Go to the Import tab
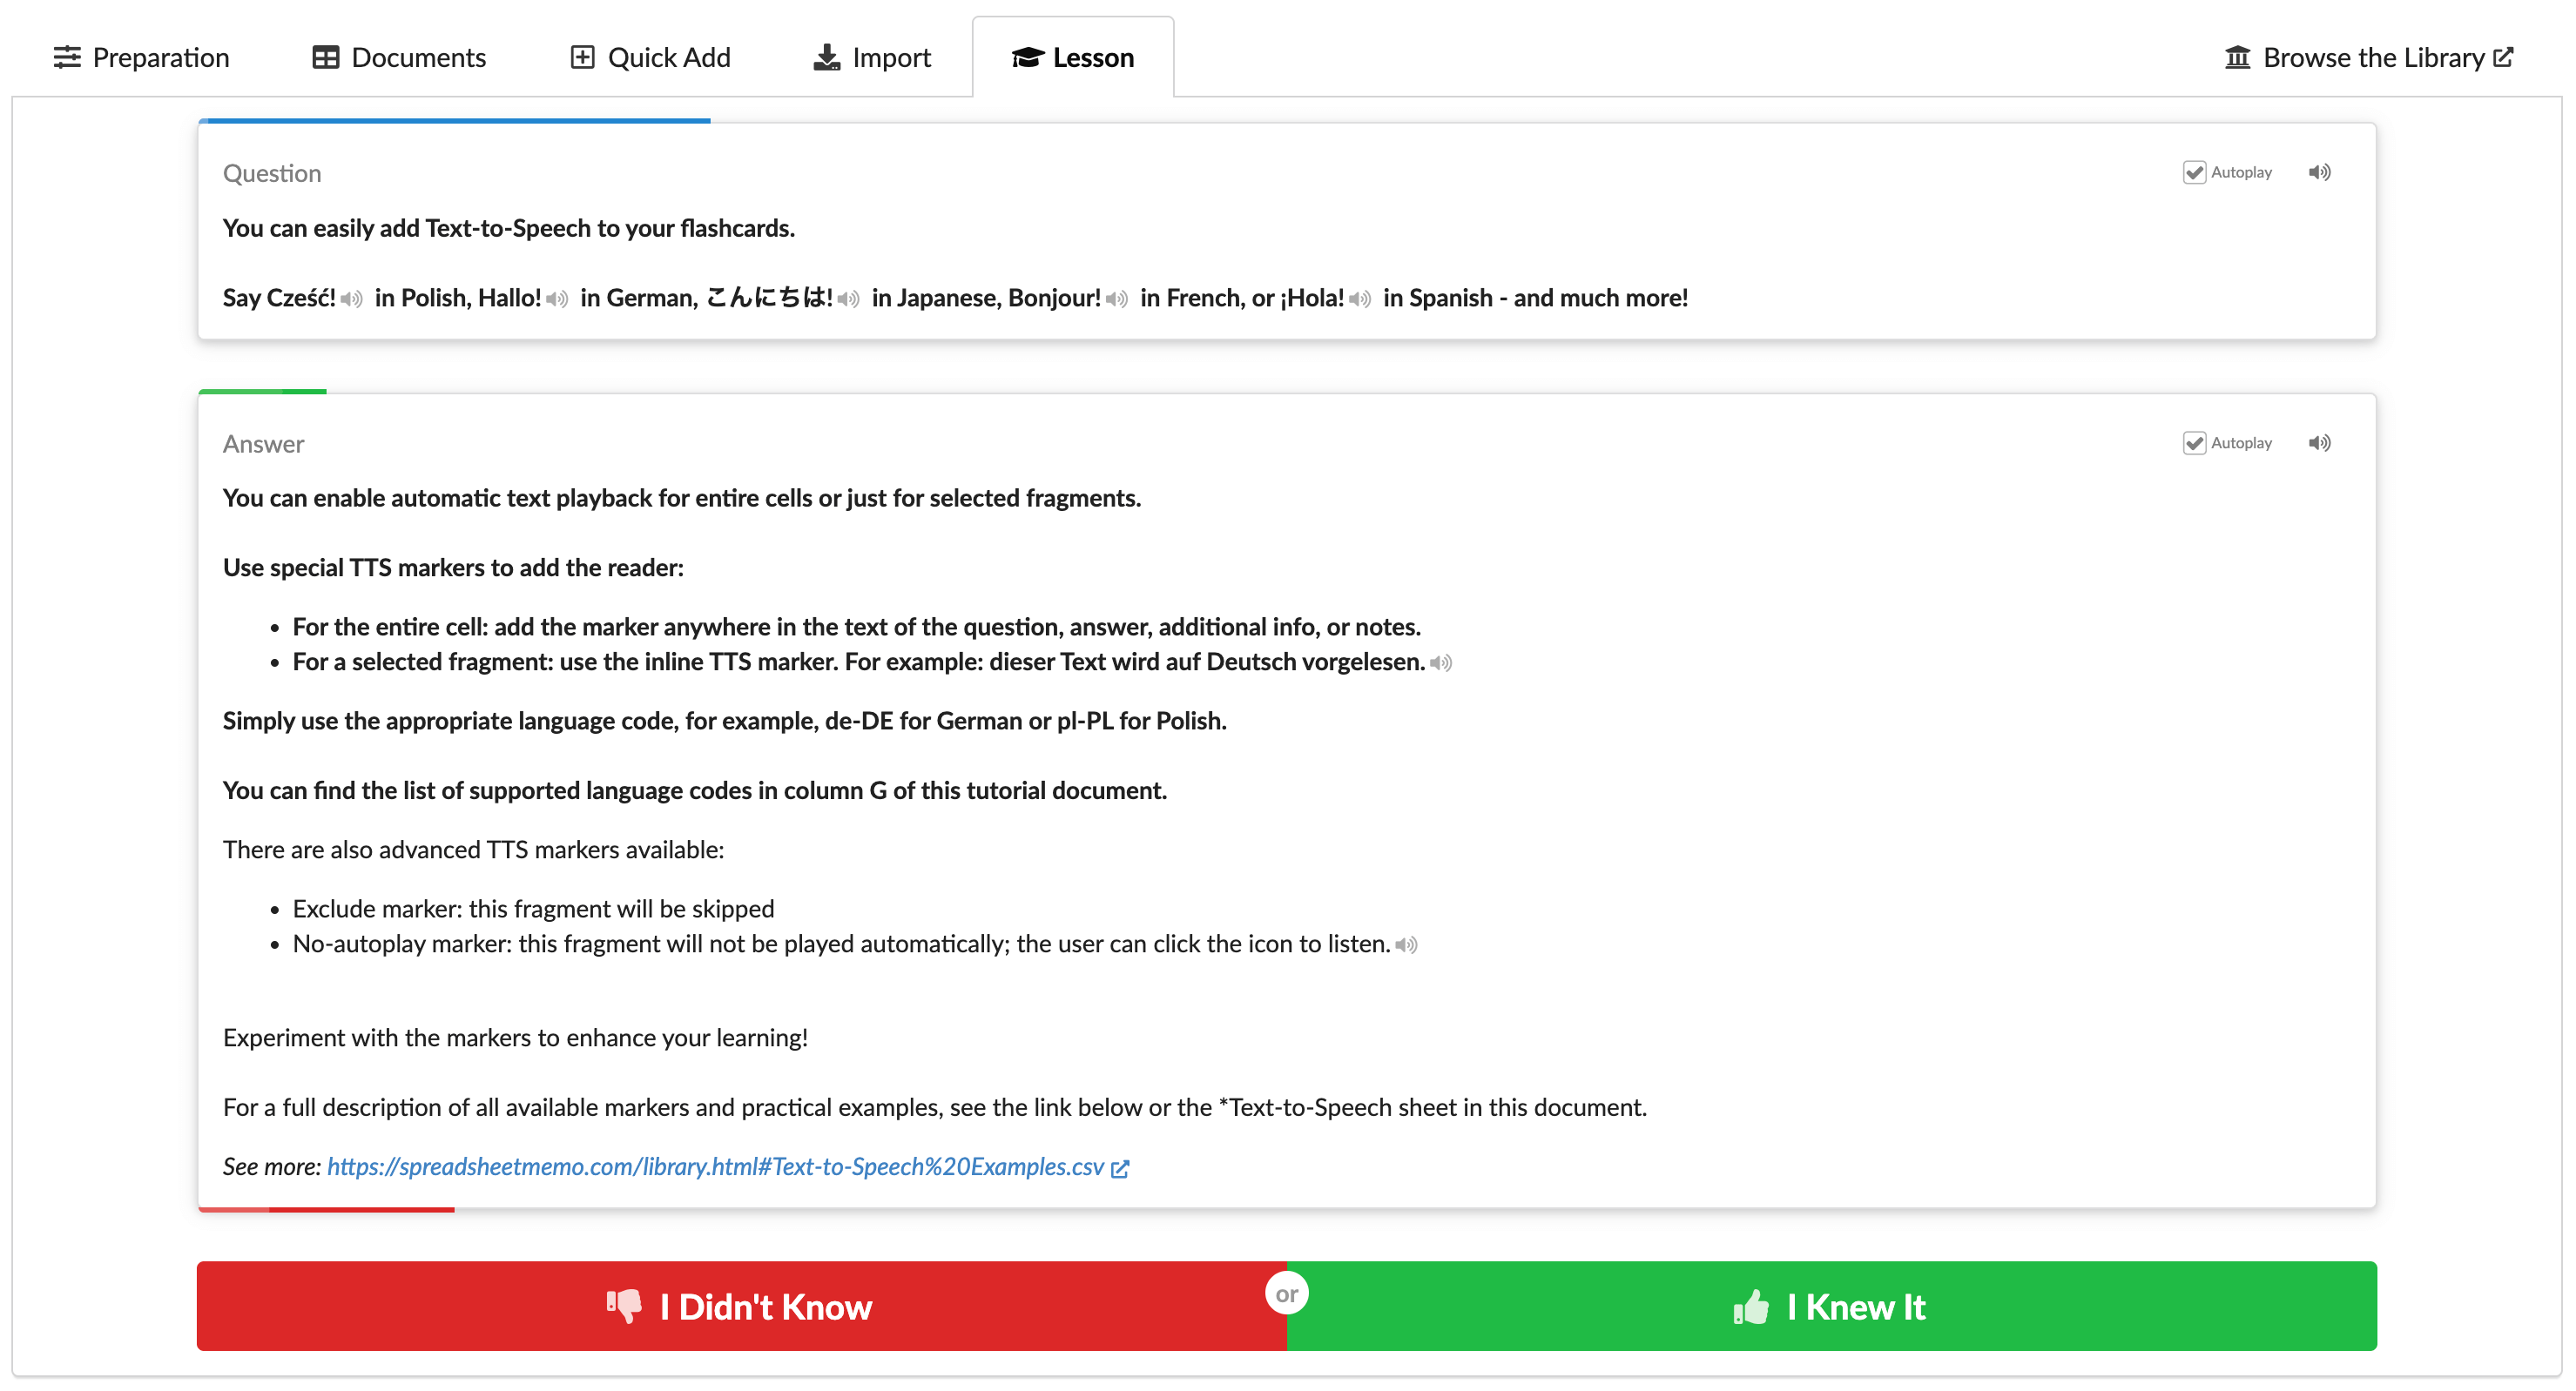This screenshot has width=2576, height=1391. [x=871, y=57]
